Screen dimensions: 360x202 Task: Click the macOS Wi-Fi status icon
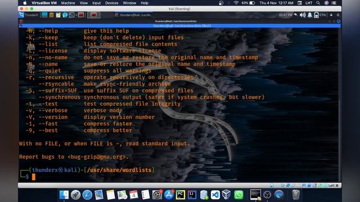[236, 3]
